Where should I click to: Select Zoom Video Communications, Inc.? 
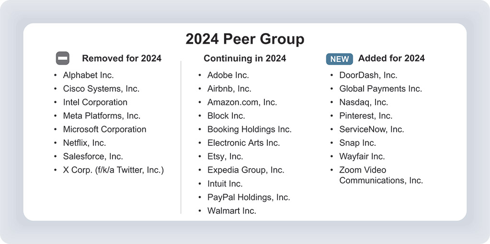(381, 175)
